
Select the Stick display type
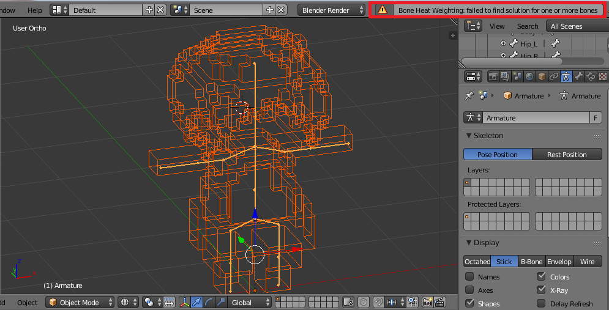coord(504,262)
